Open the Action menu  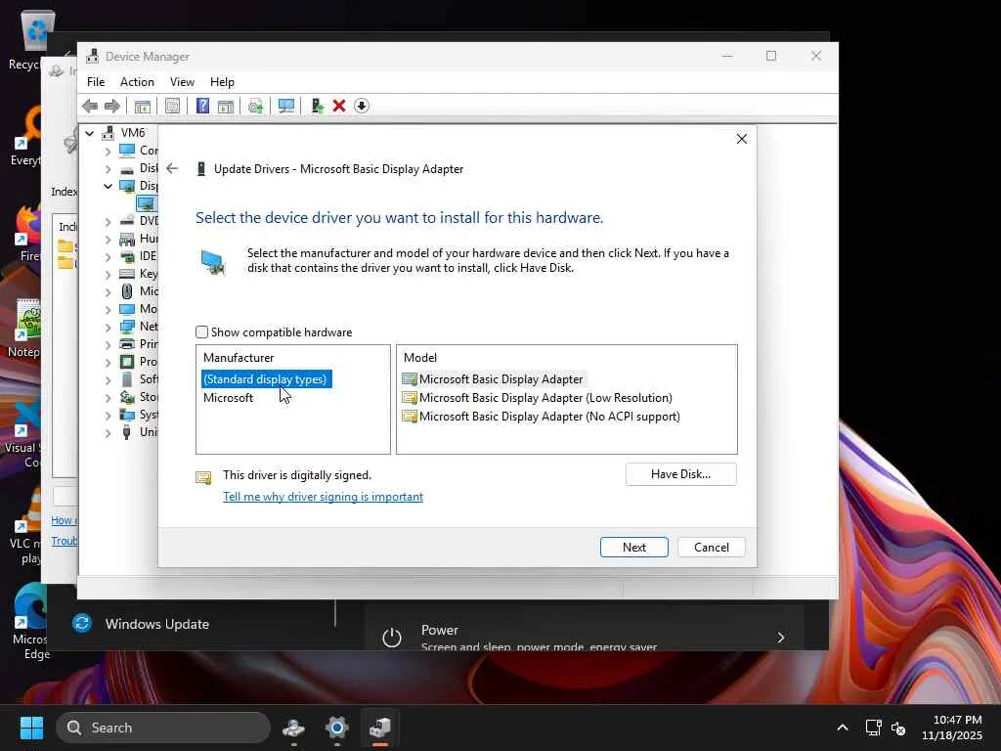point(137,82)
